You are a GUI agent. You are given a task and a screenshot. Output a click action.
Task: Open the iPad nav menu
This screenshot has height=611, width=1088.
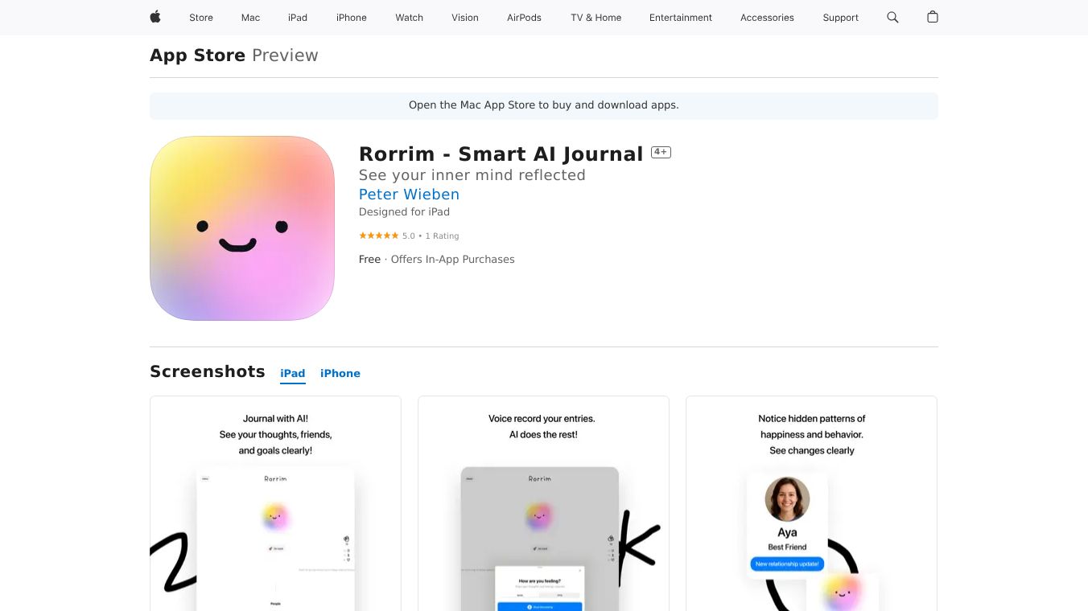(x=298, y=18)
